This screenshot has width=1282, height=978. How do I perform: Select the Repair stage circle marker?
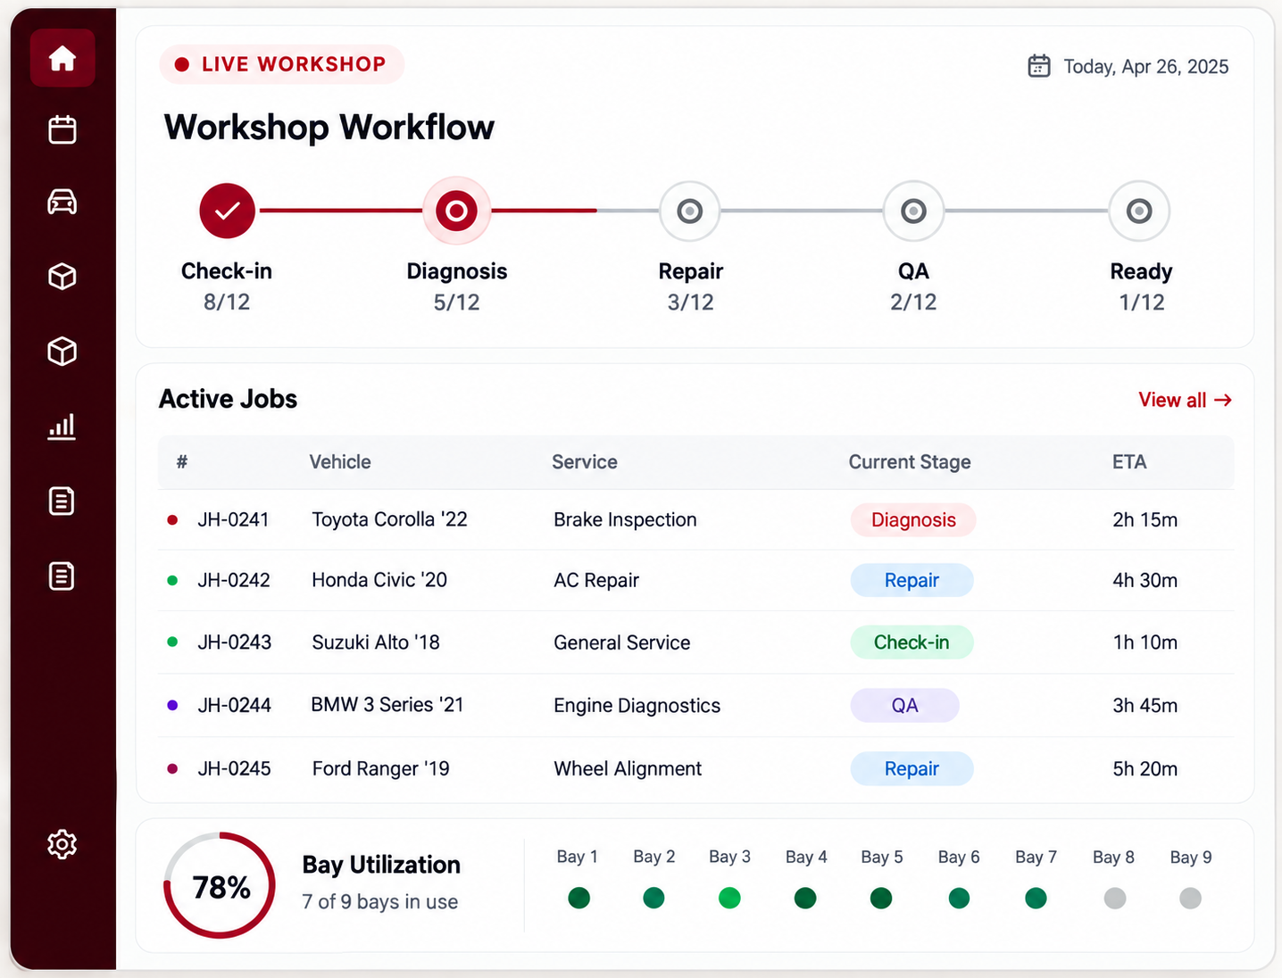click(690, 211)
